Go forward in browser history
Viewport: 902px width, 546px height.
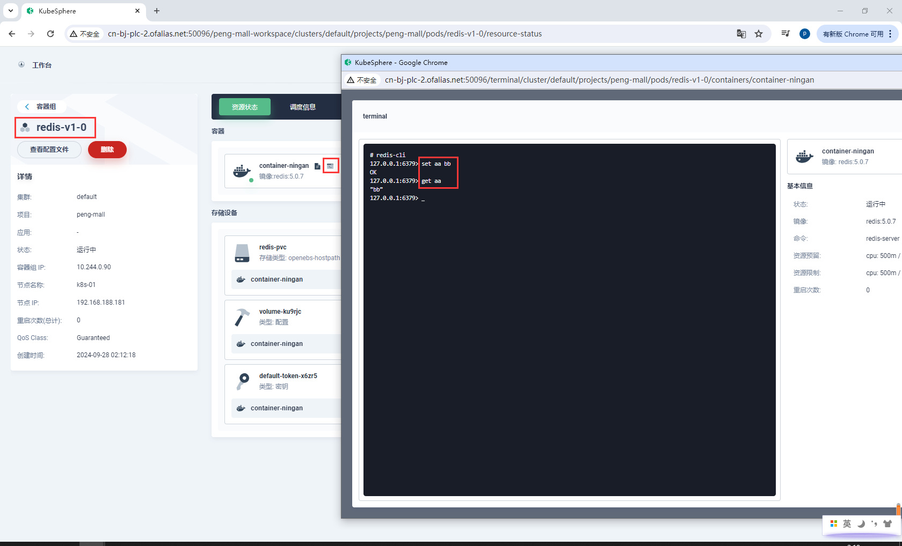tap(31, 34)
